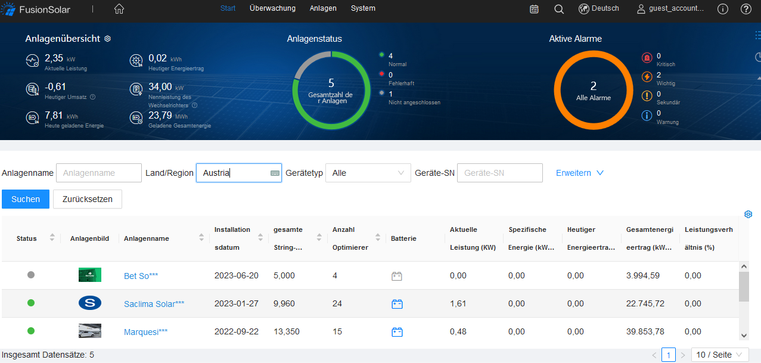Click the home icon in top bar

[119, 9]
